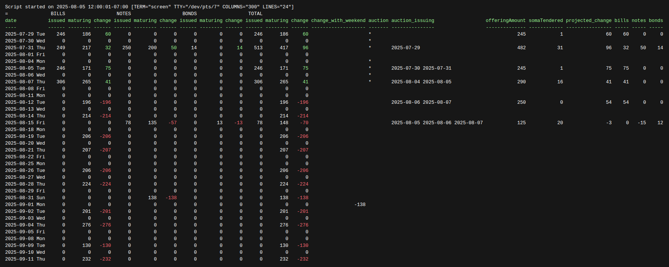Click the somaTendered value '31'
The width and height of the screenshot is (669, 267).
[560, 48]
